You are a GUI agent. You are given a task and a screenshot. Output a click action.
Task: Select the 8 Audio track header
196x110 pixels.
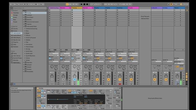(133, 8)
